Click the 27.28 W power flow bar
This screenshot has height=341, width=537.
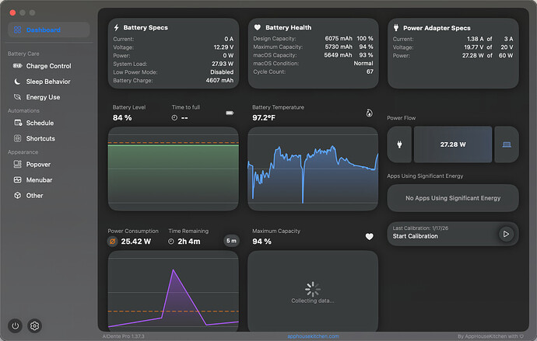point(453,144)
